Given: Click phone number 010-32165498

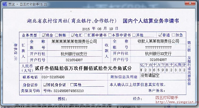Looking at the screenshot, I should click(x=53, y=77).
